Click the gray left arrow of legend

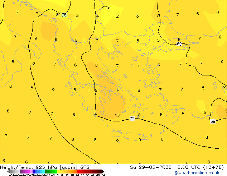click(8, 171)
